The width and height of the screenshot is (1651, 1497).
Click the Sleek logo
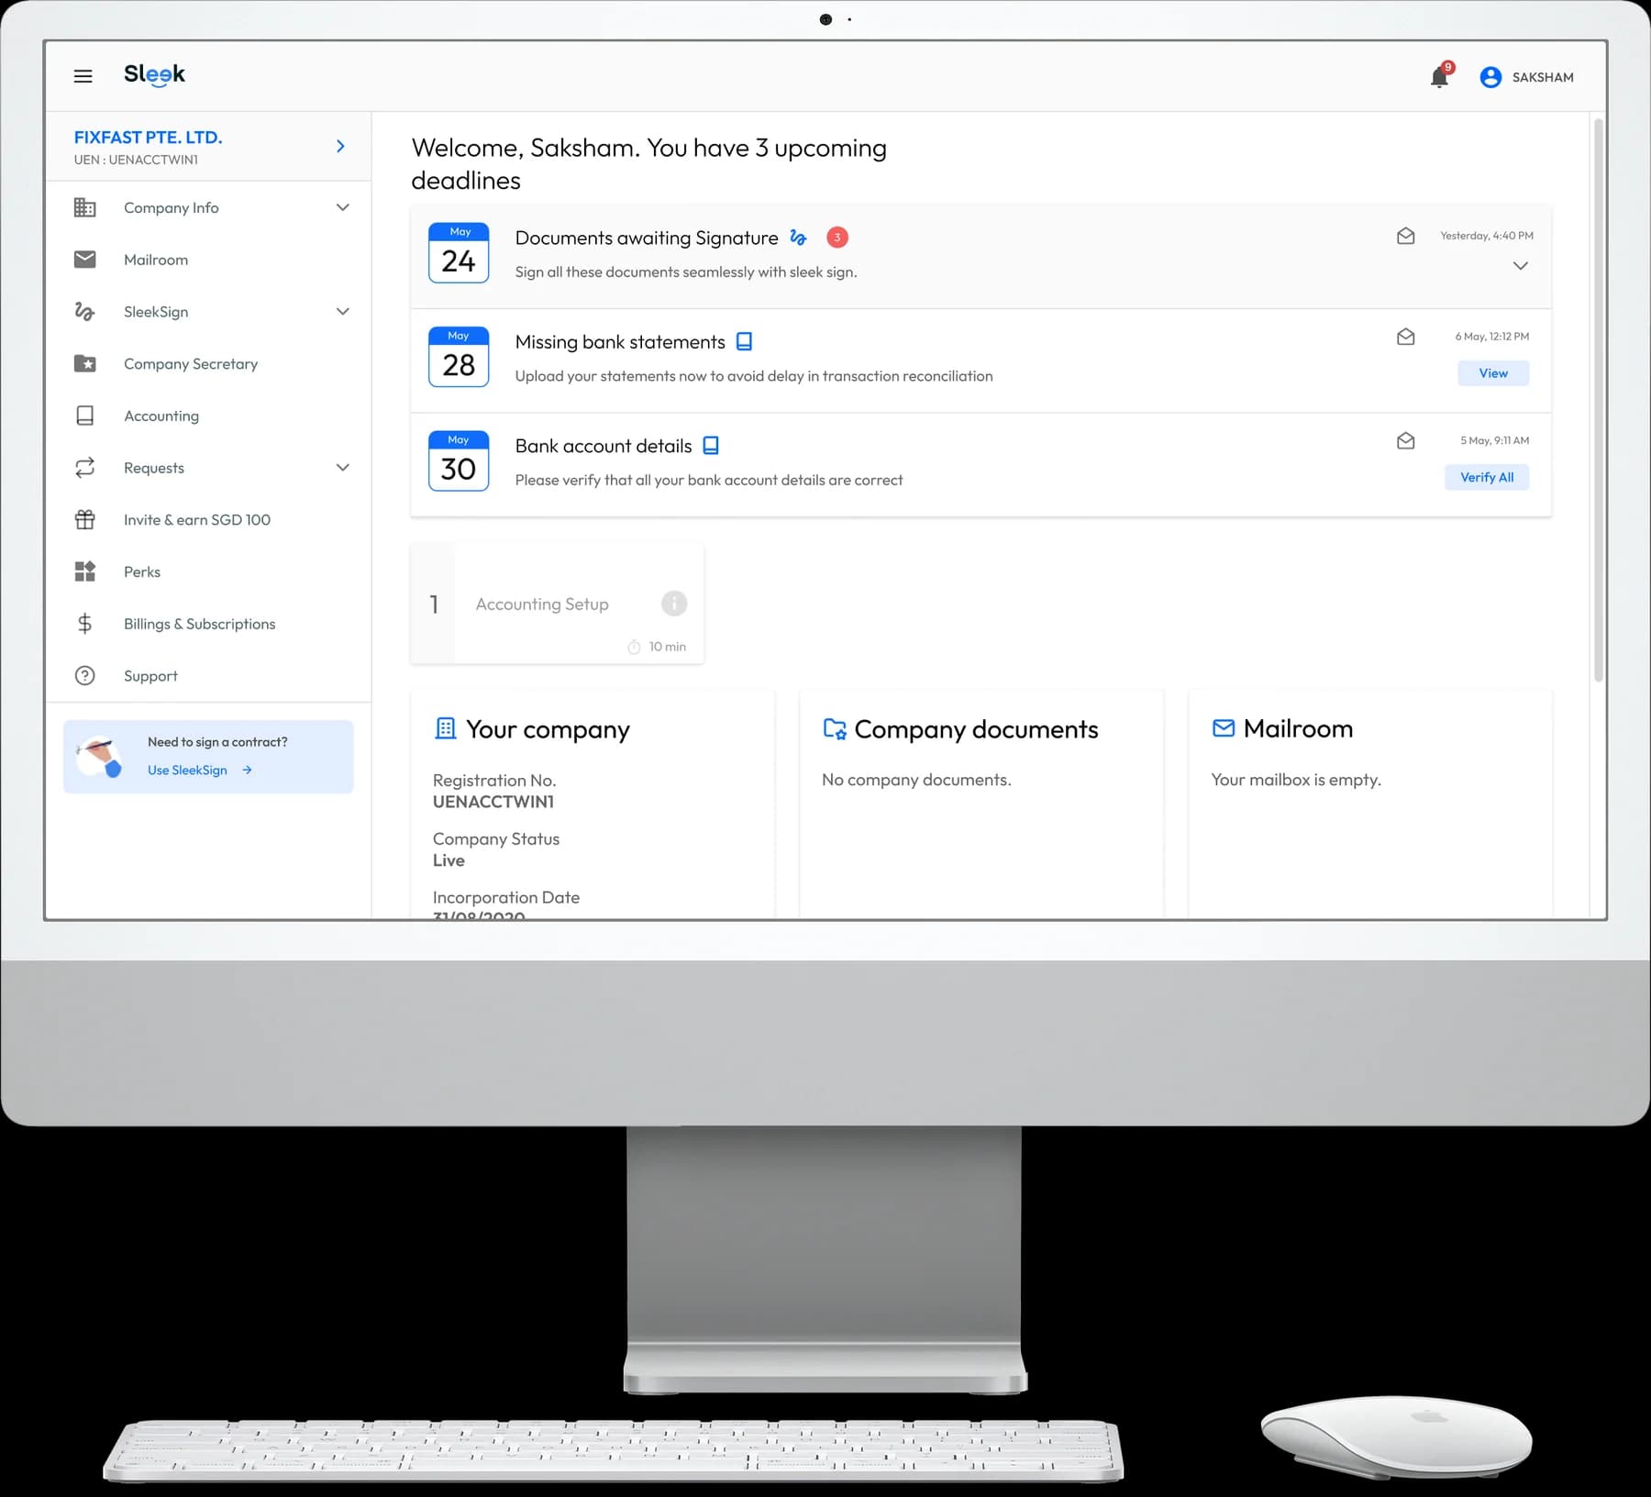[154, 74]
